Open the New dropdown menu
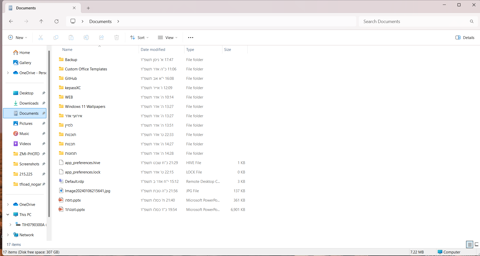Screen dimensions: 480x256 pyautogui.click(x=17, y=37)
